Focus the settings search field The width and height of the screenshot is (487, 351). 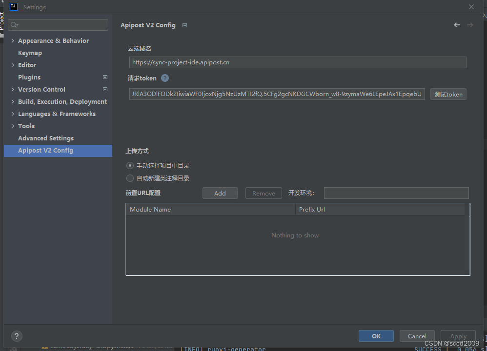pyautogui.click(x=58, y=25)
